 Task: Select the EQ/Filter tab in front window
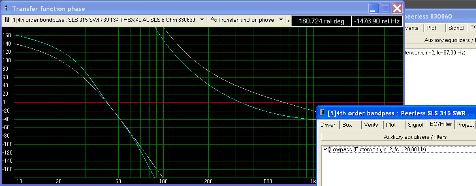440,124
